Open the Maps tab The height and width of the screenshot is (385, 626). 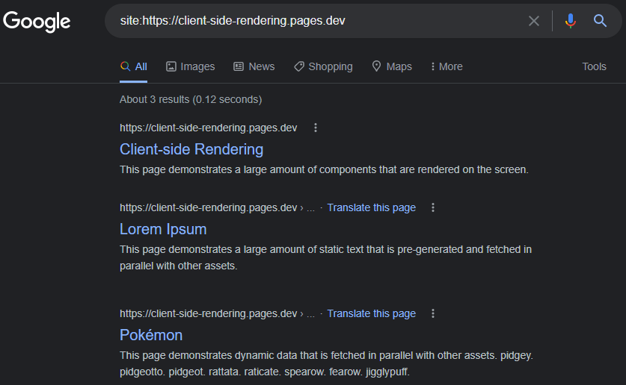(x=392, y=66)
